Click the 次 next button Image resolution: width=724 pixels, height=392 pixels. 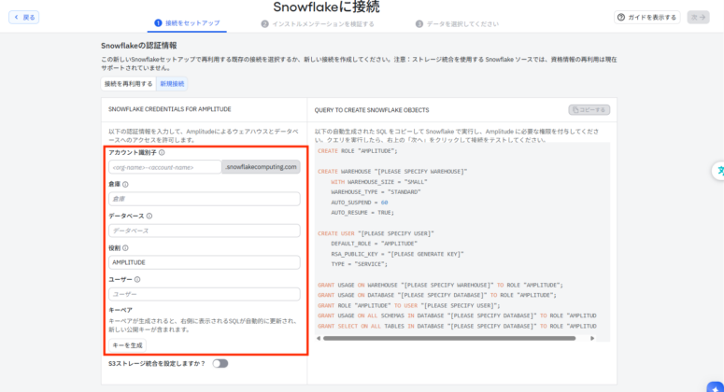(x=698, y=17)
